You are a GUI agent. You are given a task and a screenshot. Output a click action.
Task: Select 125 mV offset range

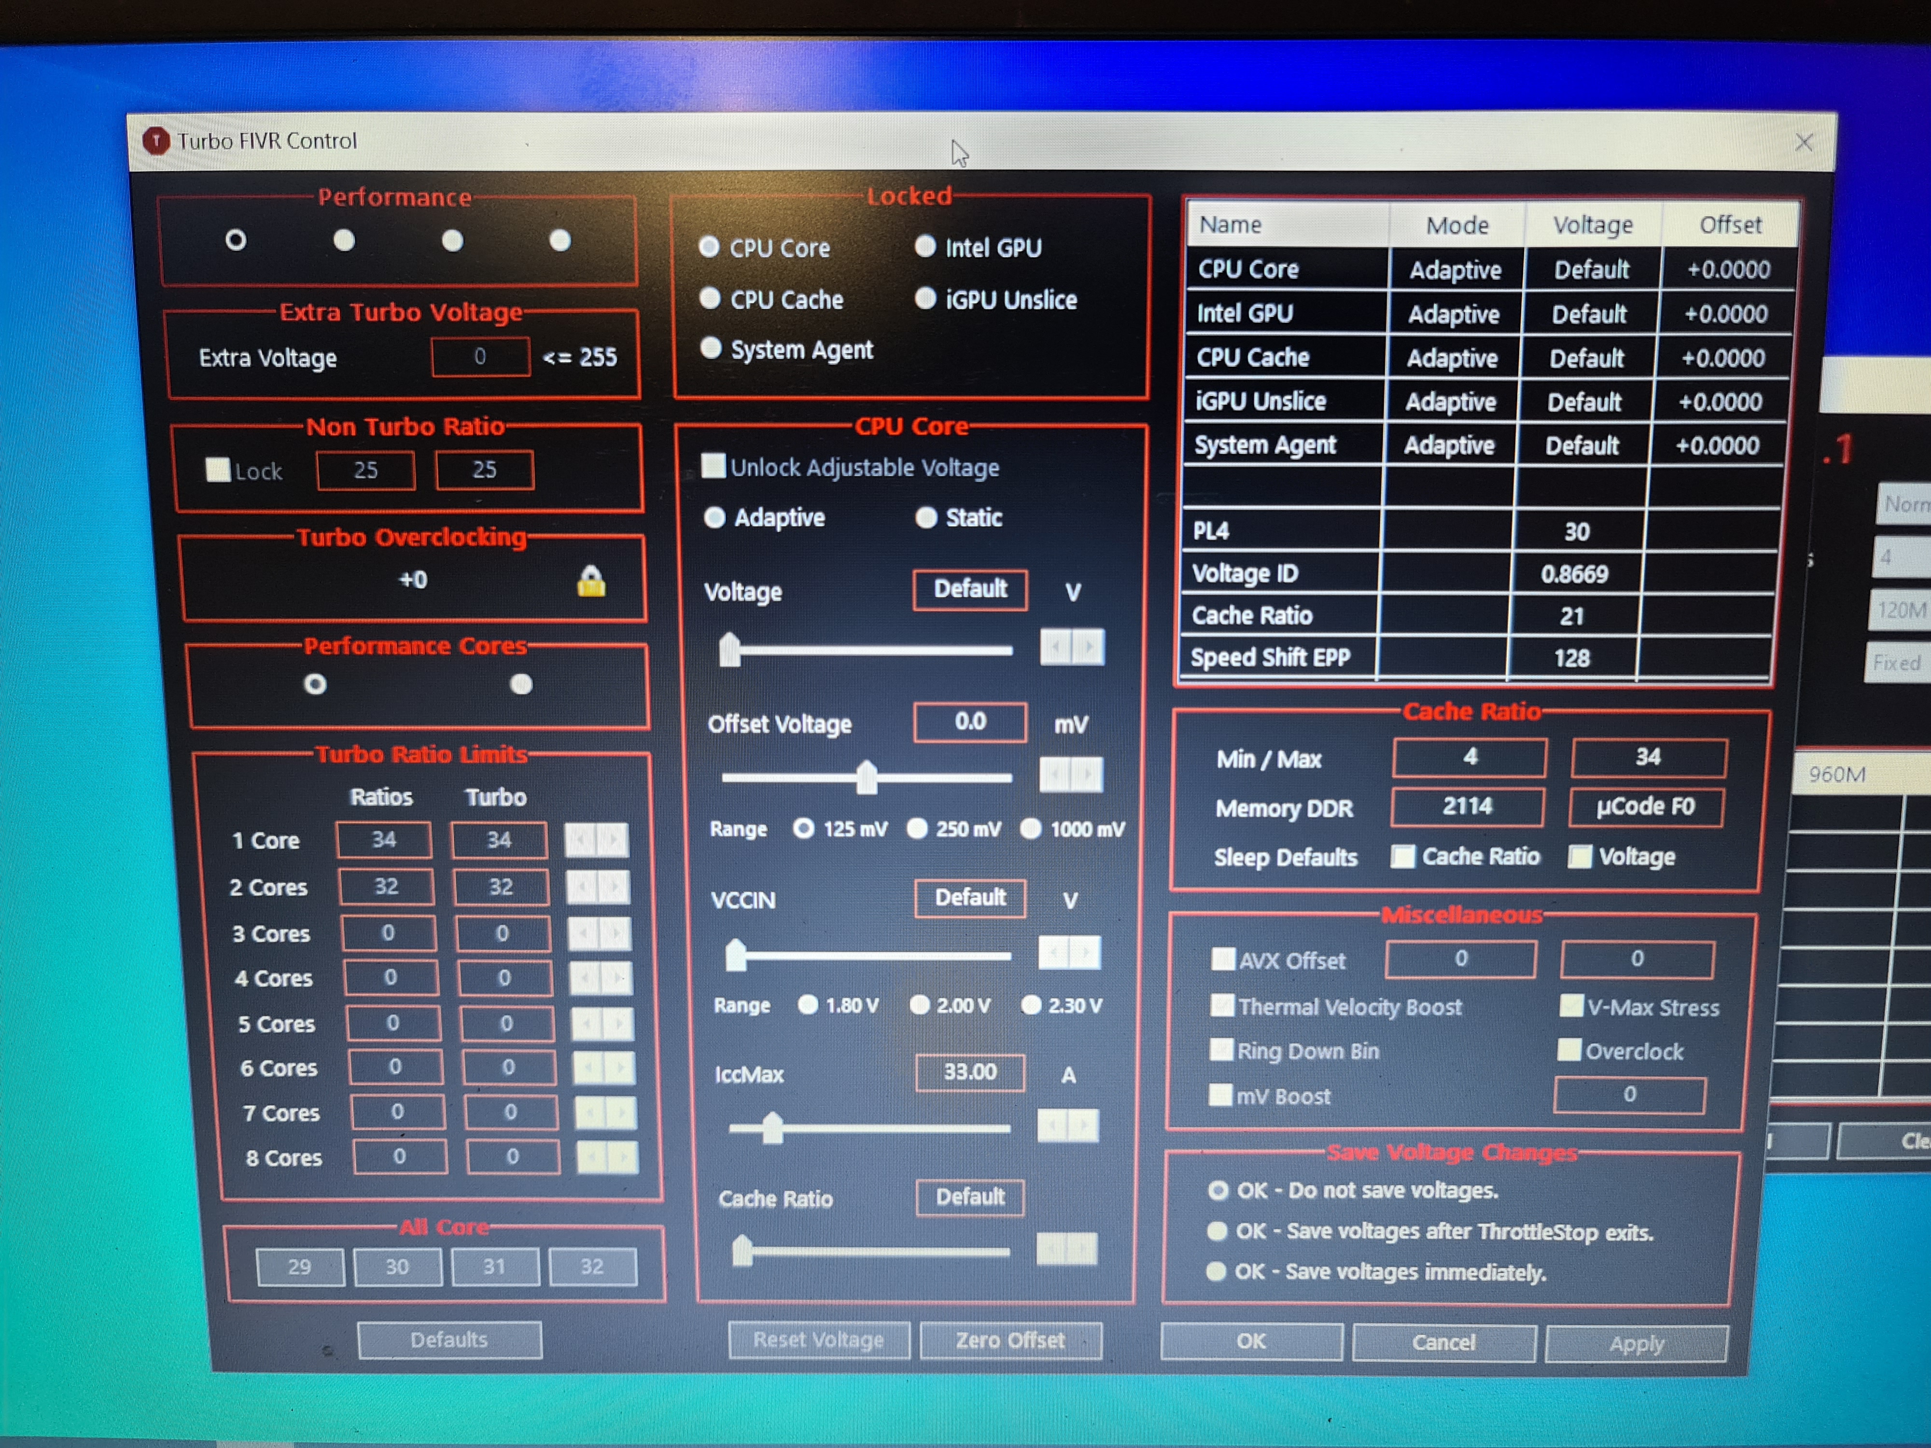tap(803, 828)
